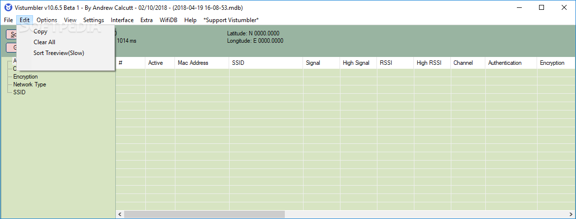Choose Clear All from the Edit menu
This screenshot has width=576, height=219.
coord(66,42)
